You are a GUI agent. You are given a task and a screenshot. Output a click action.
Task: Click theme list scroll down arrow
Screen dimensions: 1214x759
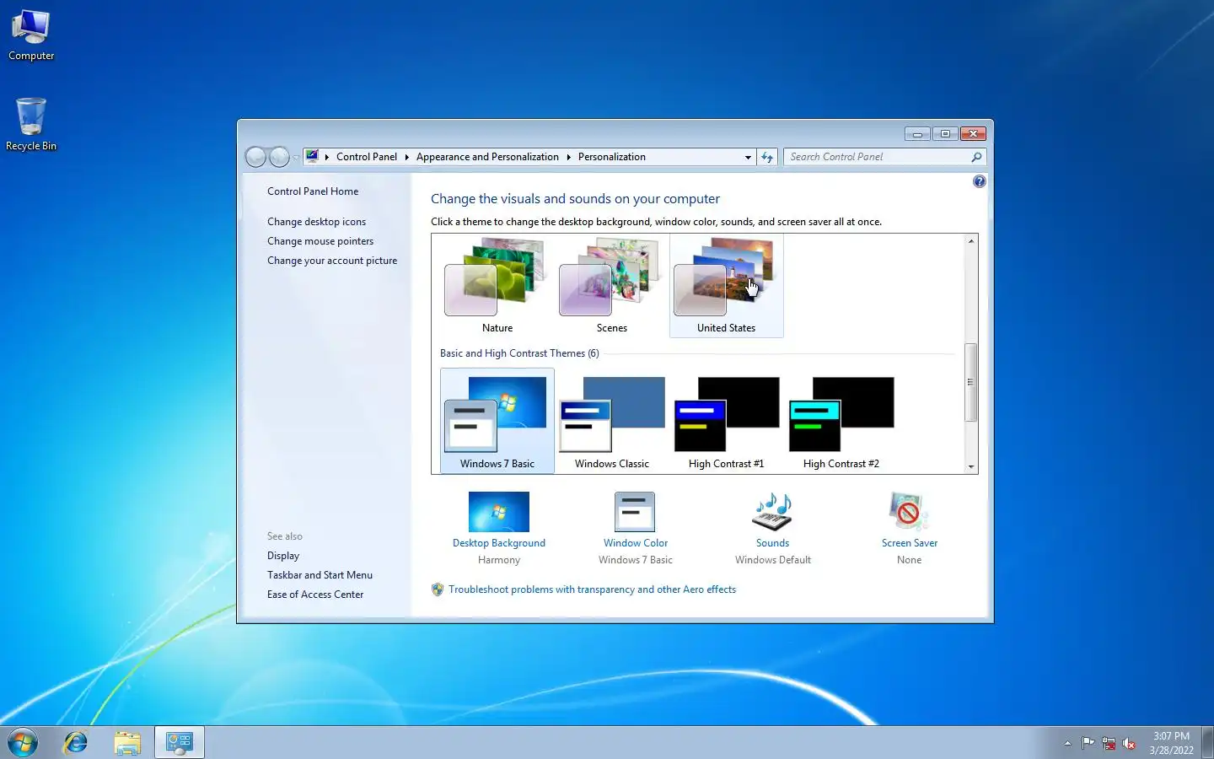pos(971,466)
